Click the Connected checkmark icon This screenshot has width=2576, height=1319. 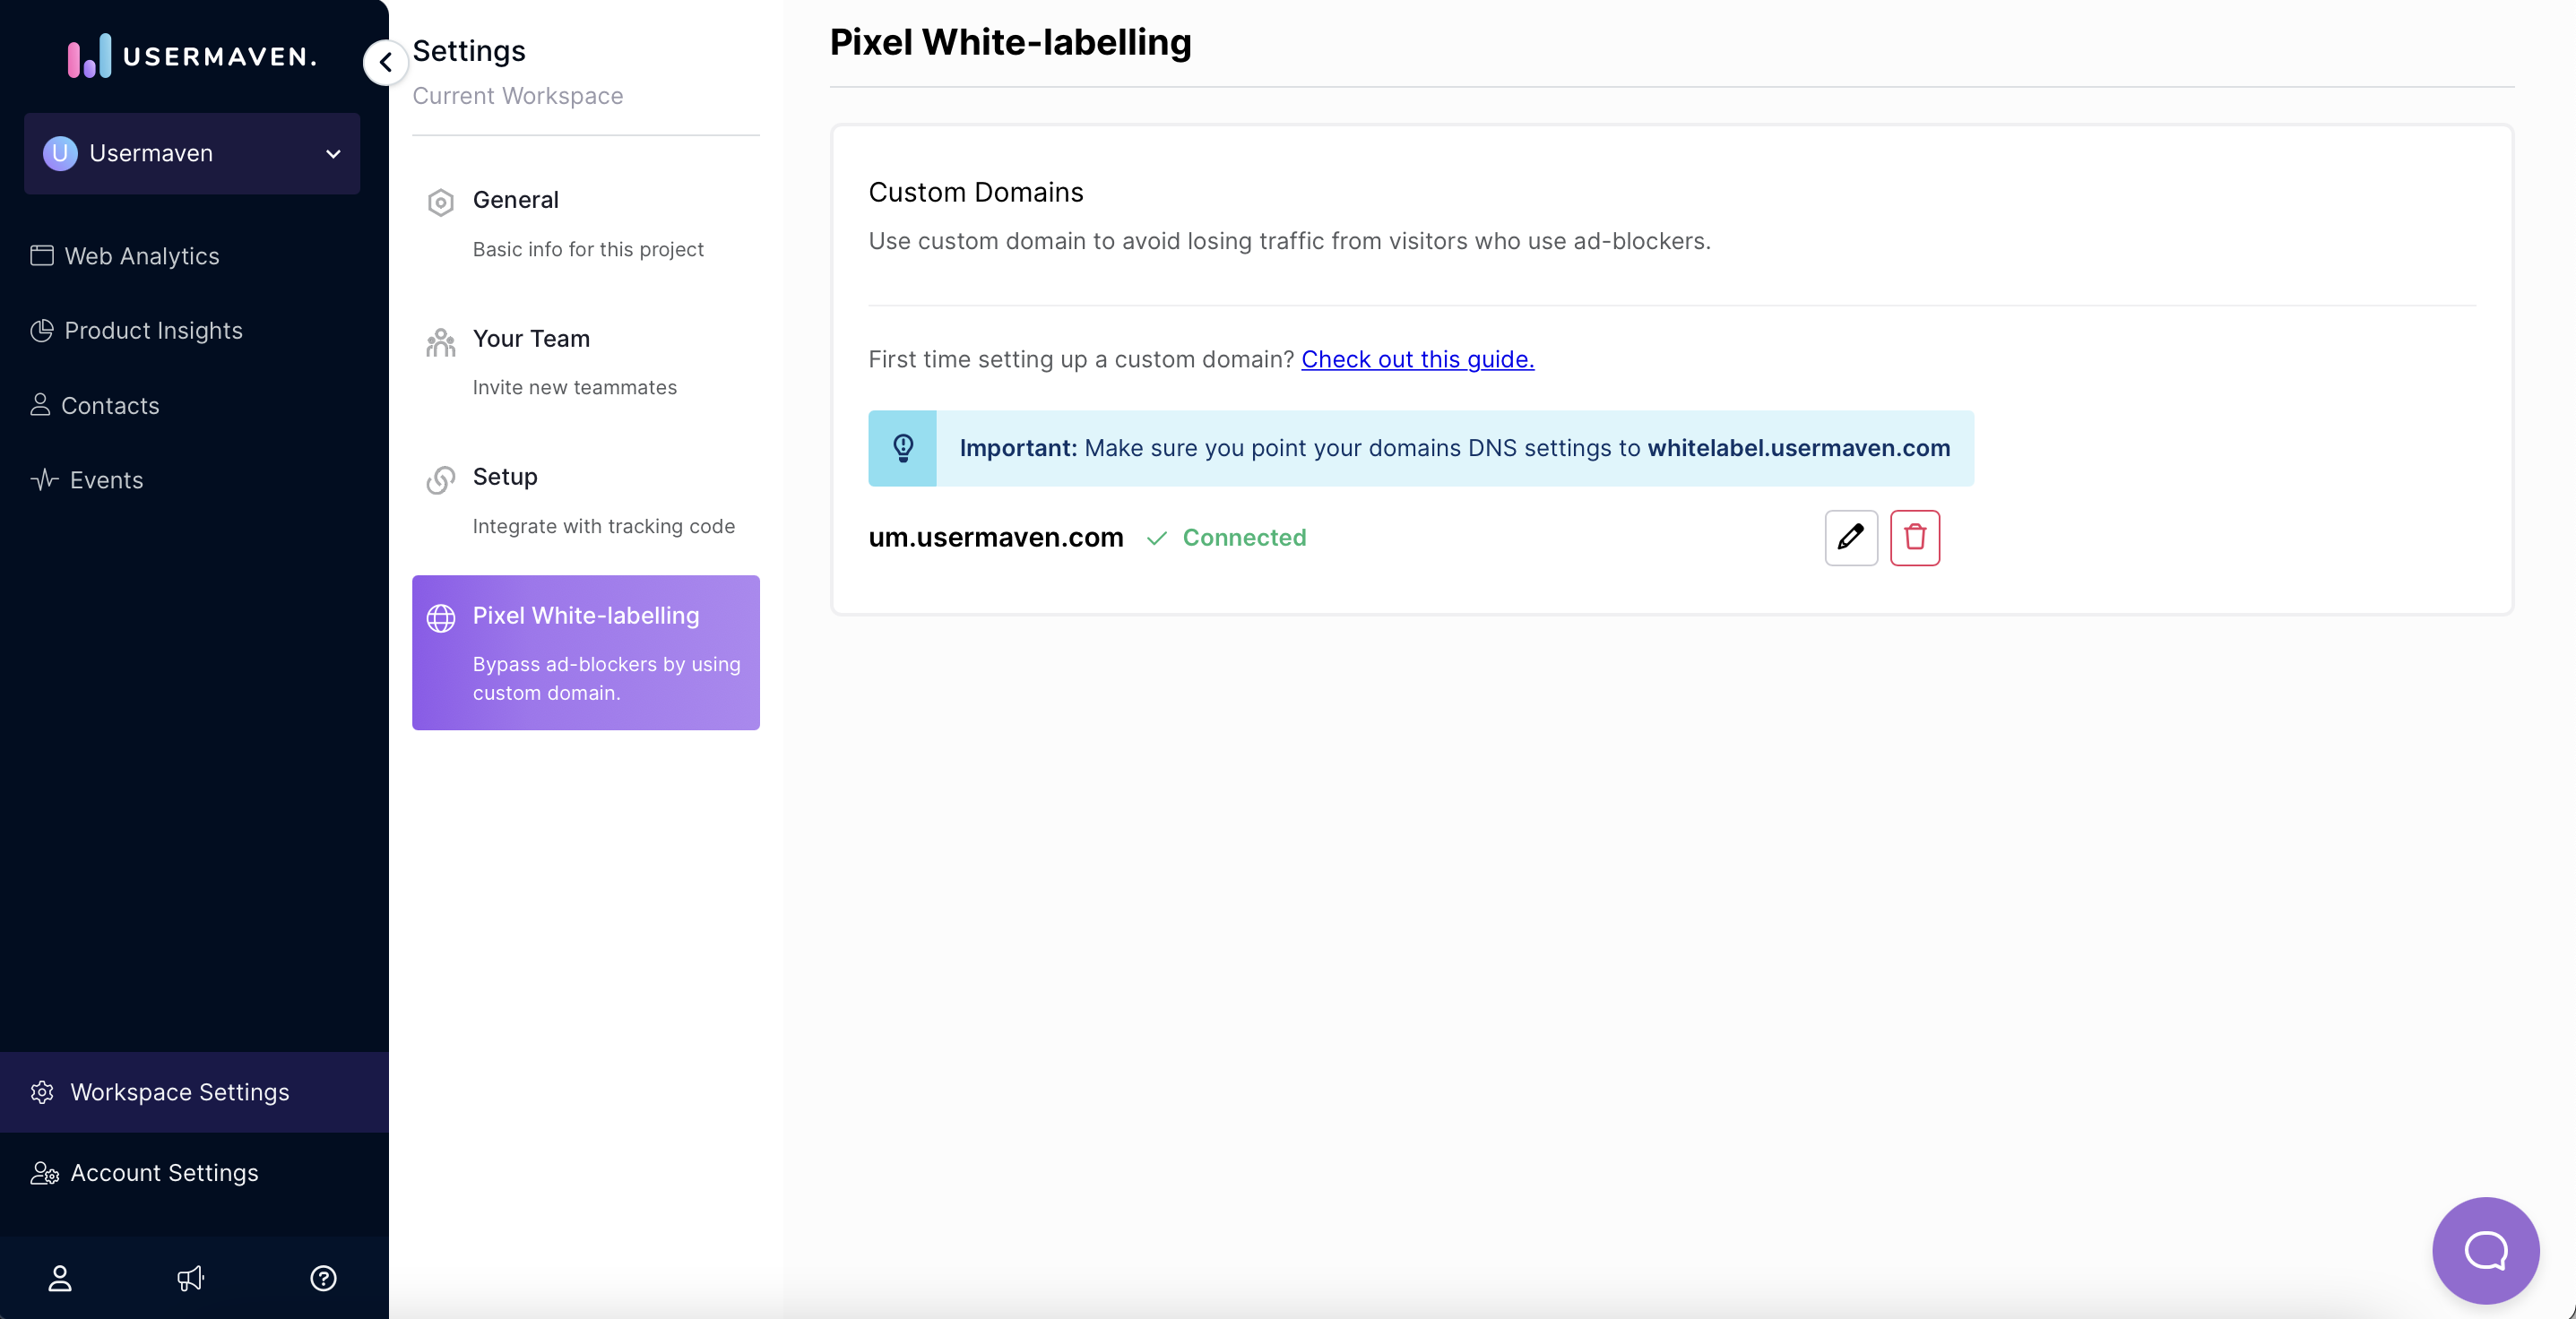(1157, 539)
